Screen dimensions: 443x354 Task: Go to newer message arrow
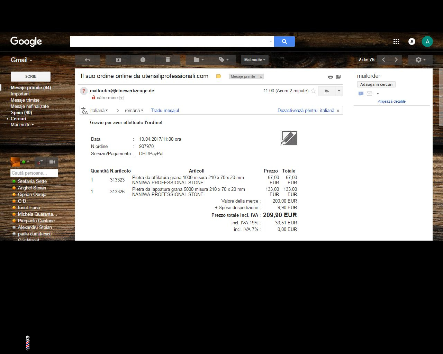tap(383, 60)
